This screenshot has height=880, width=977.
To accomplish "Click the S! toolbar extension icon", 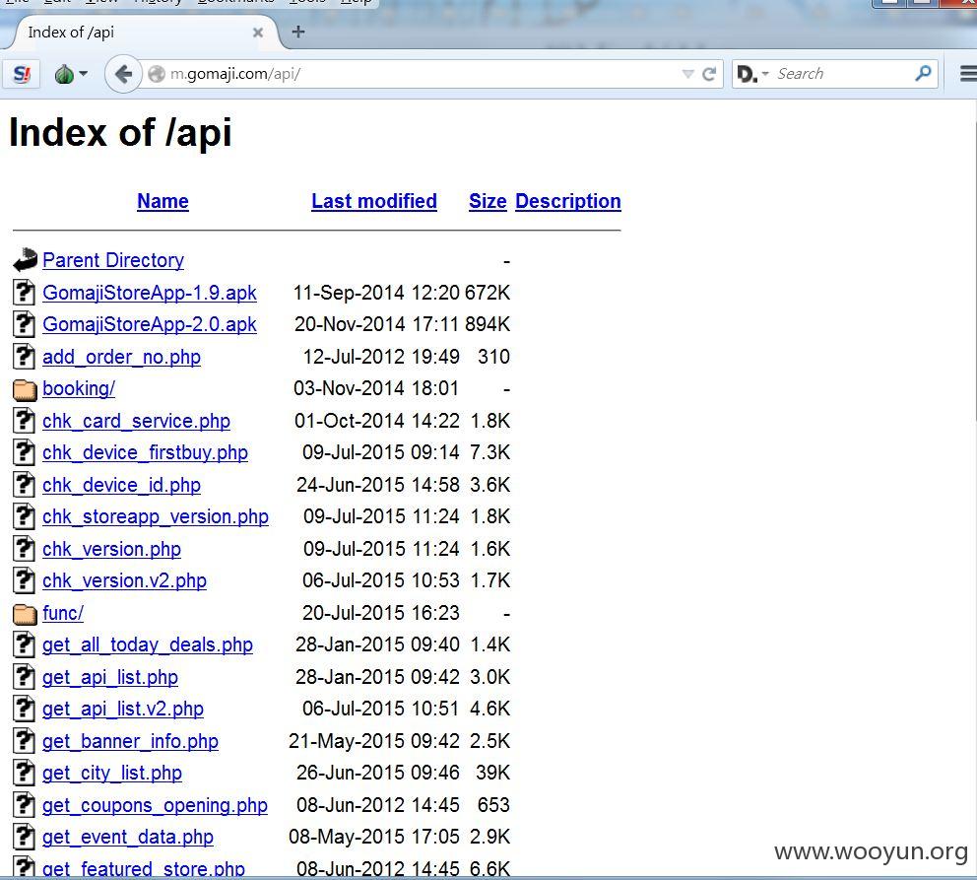I will click(22, 74).
